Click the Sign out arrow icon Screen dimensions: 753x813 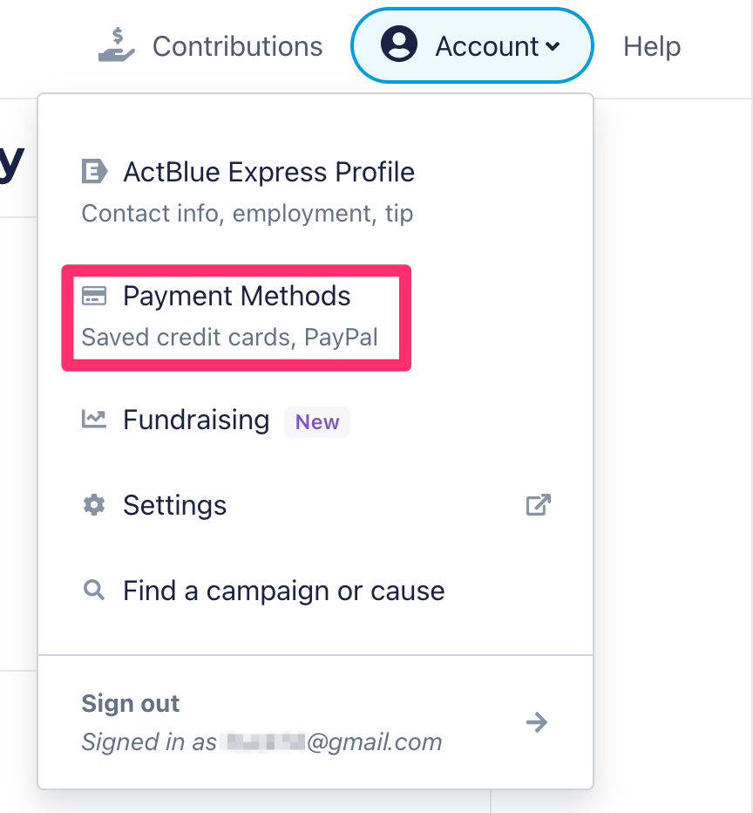point(537,722)
